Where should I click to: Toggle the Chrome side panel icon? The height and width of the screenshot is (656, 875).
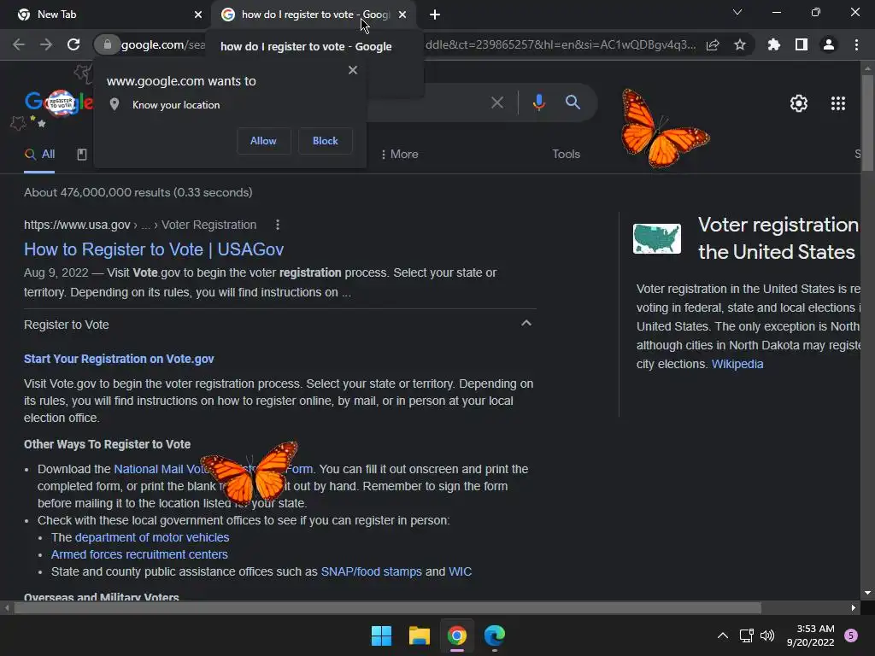click(x=802, y=44)
